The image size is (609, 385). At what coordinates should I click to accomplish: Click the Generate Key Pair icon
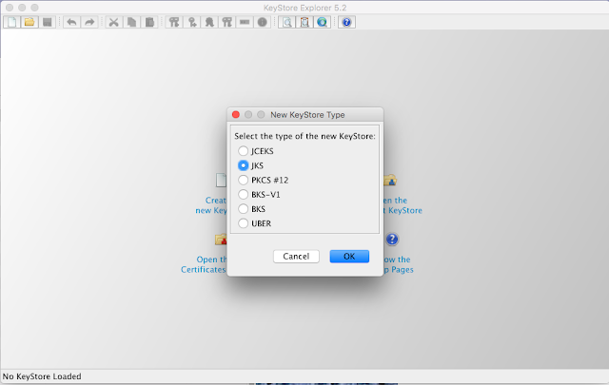tap(174, 22)
